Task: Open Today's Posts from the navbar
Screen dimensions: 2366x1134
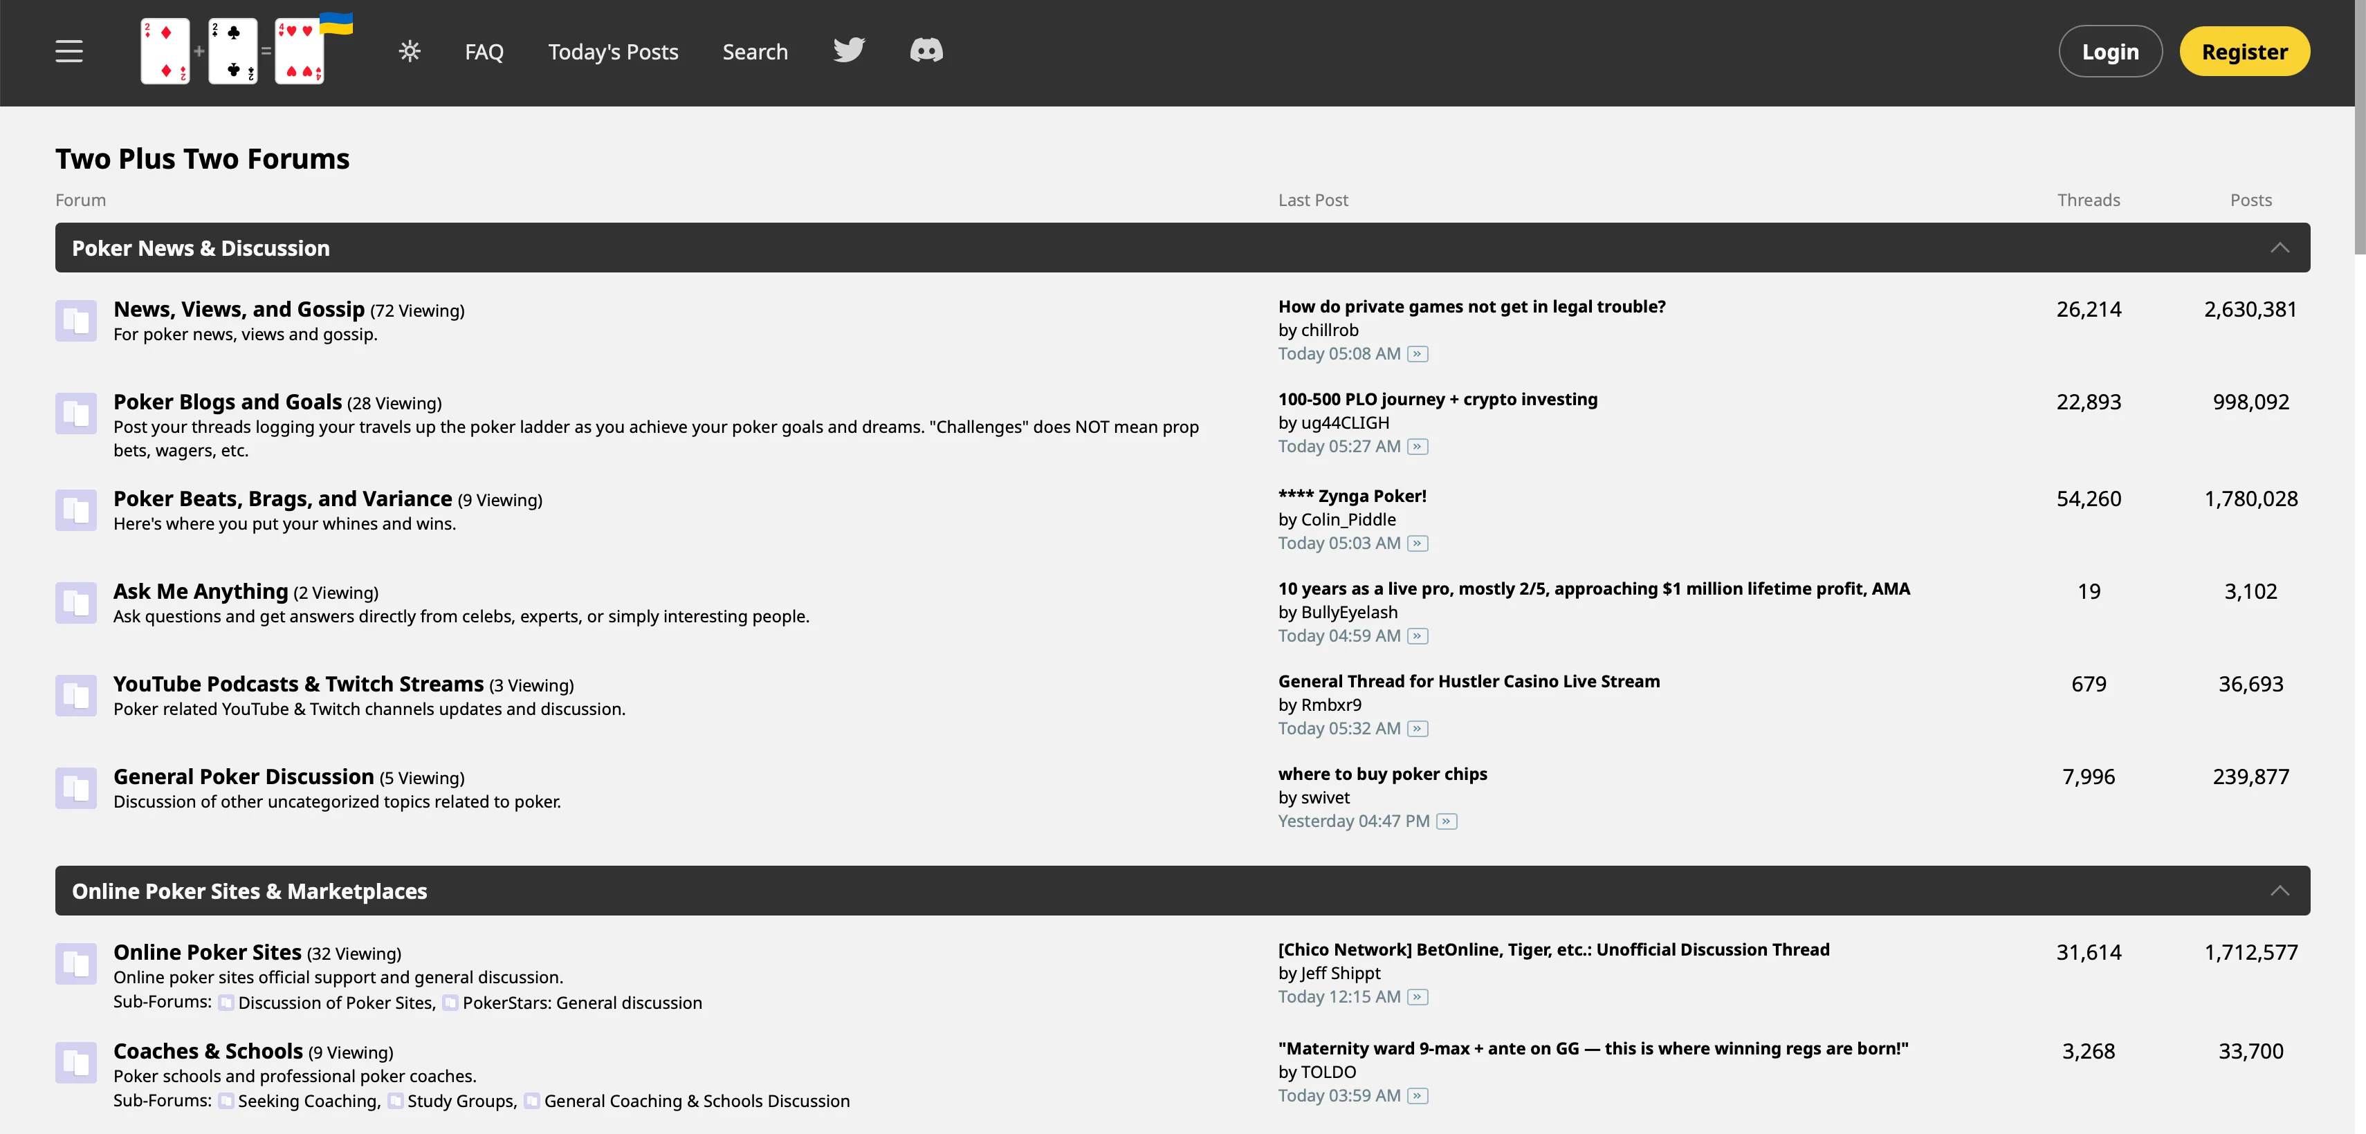Action: click(613, 53)
